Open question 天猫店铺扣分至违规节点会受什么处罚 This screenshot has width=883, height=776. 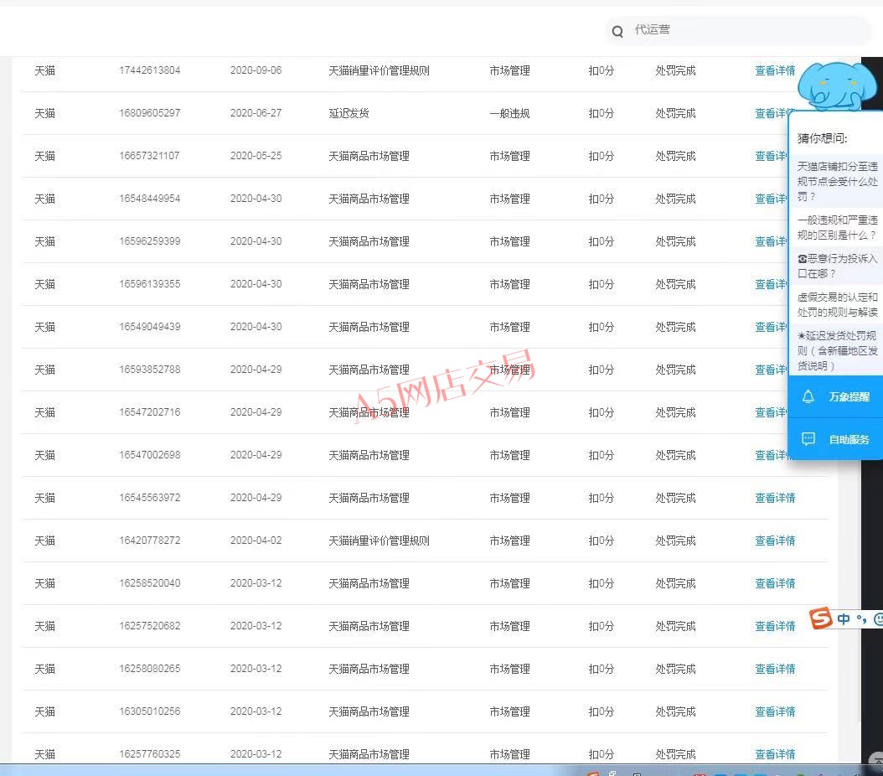[838, 182]
